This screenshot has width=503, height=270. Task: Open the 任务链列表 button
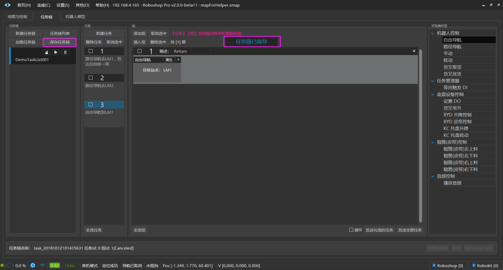(60, 34)
